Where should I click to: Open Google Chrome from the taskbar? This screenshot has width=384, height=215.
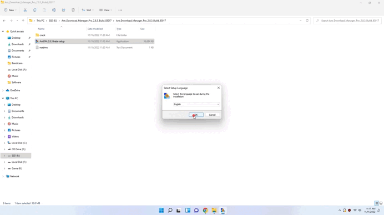(x=205, y=211)
